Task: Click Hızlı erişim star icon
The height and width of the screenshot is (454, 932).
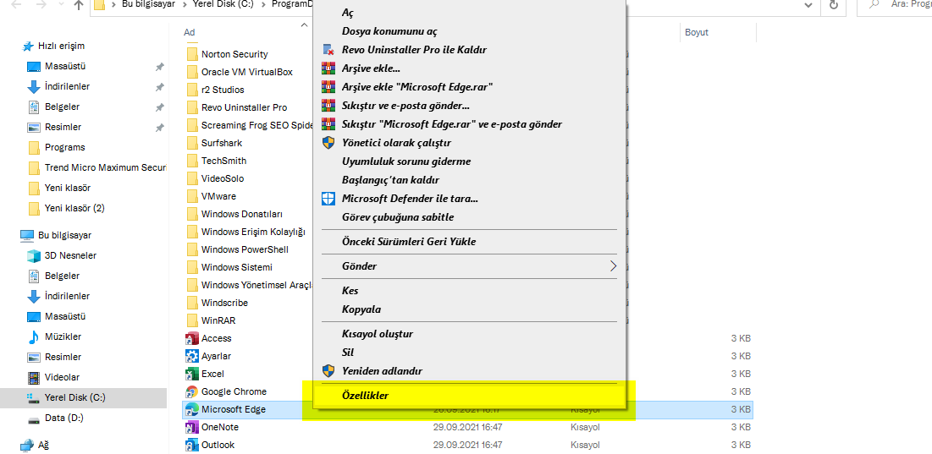Action: [x=27, y=46]
